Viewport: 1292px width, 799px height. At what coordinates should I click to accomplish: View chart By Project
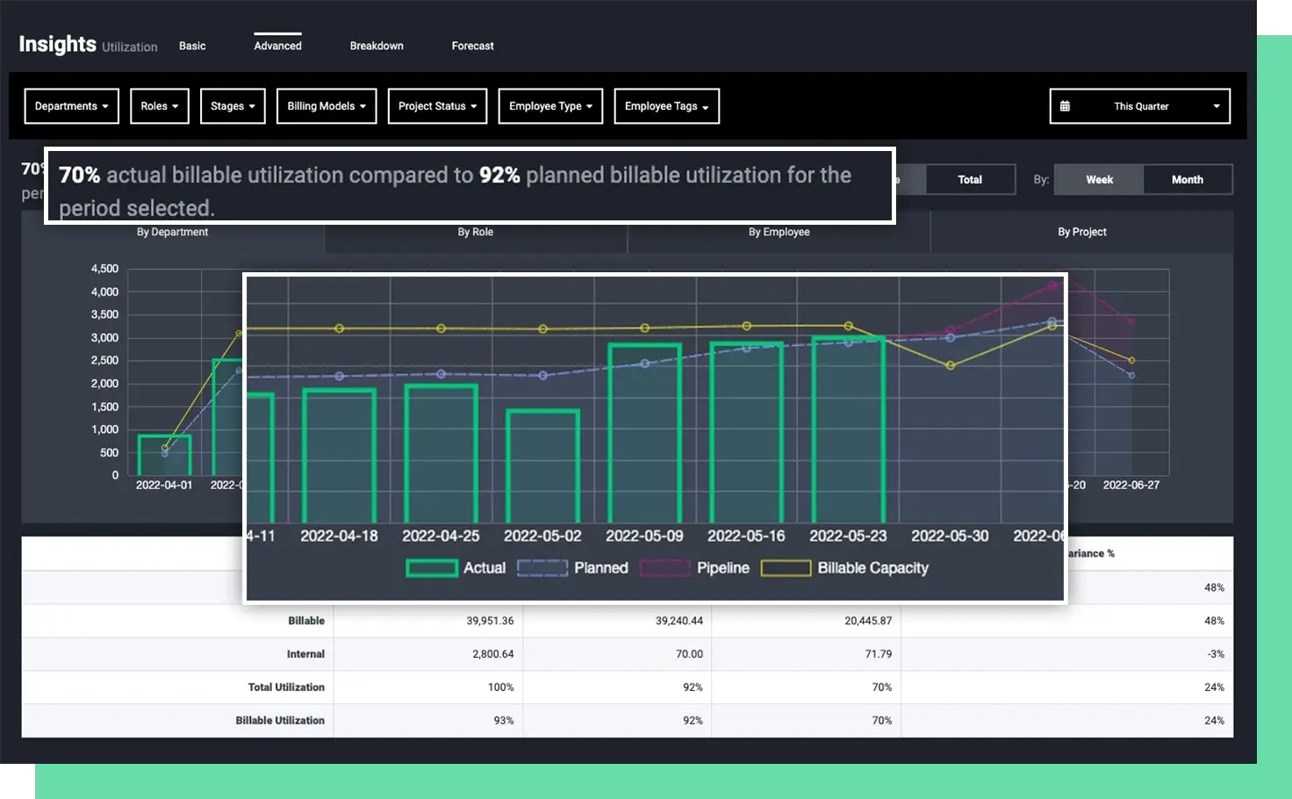click(1081, 232)
